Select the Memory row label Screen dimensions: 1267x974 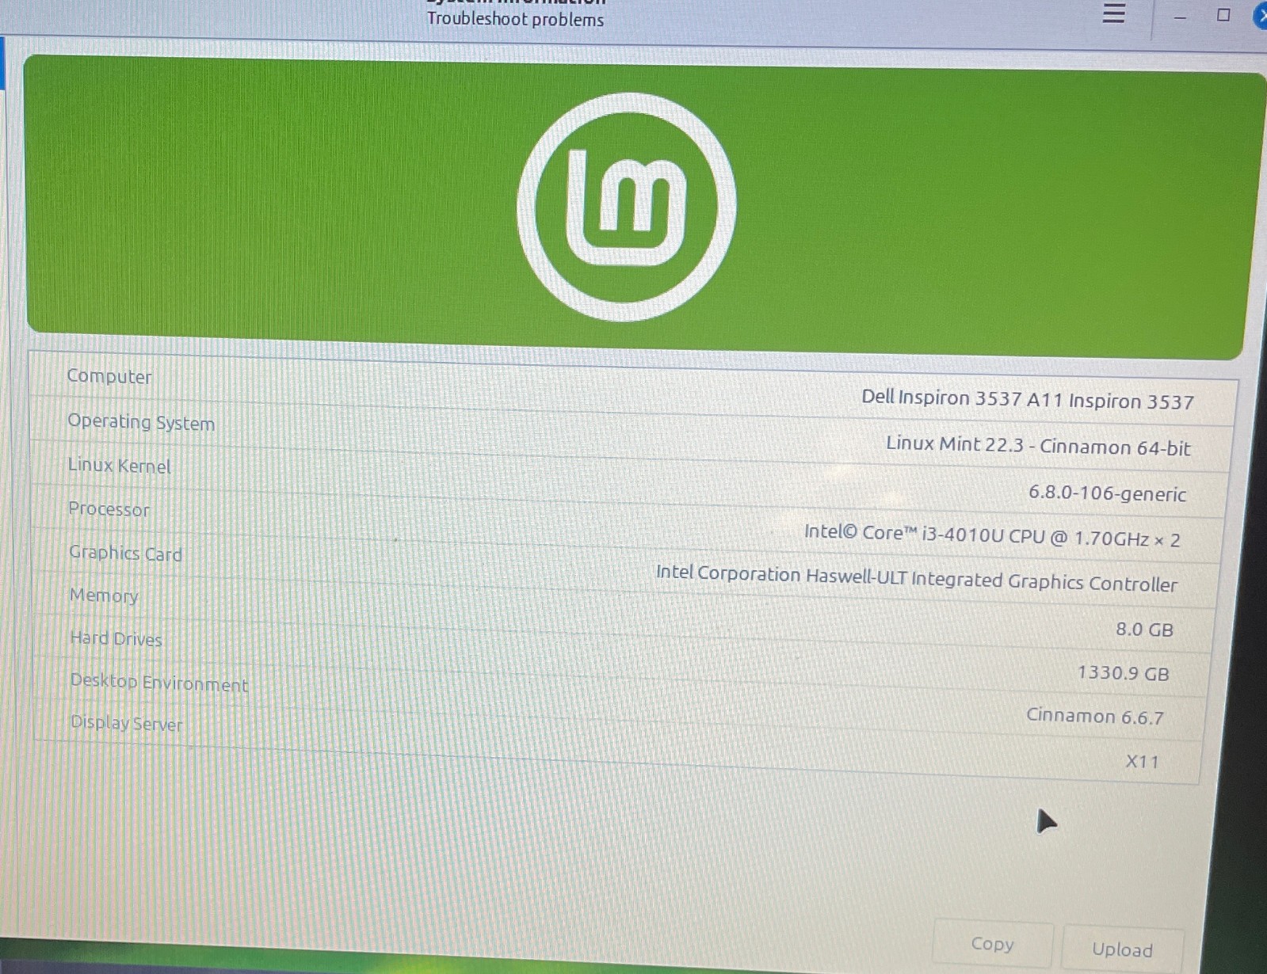click(x=104, y=595)
